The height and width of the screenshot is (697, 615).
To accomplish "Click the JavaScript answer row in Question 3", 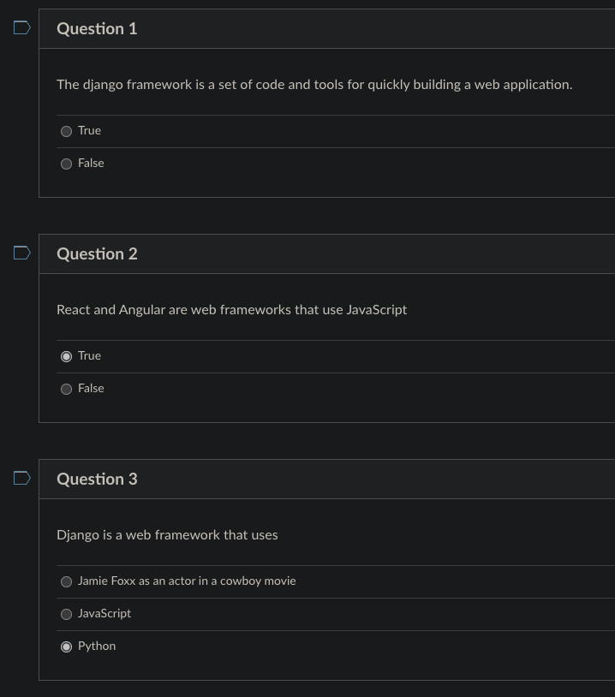I will point(257,614).
